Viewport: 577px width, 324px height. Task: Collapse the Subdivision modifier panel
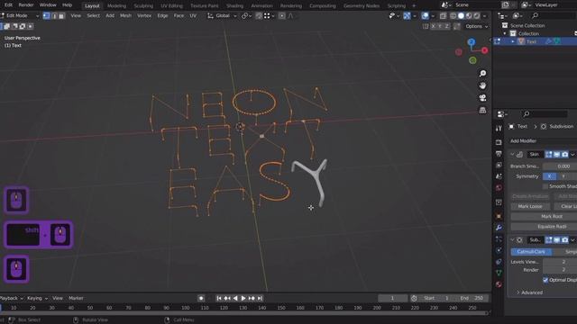click(x=512, y=240)
